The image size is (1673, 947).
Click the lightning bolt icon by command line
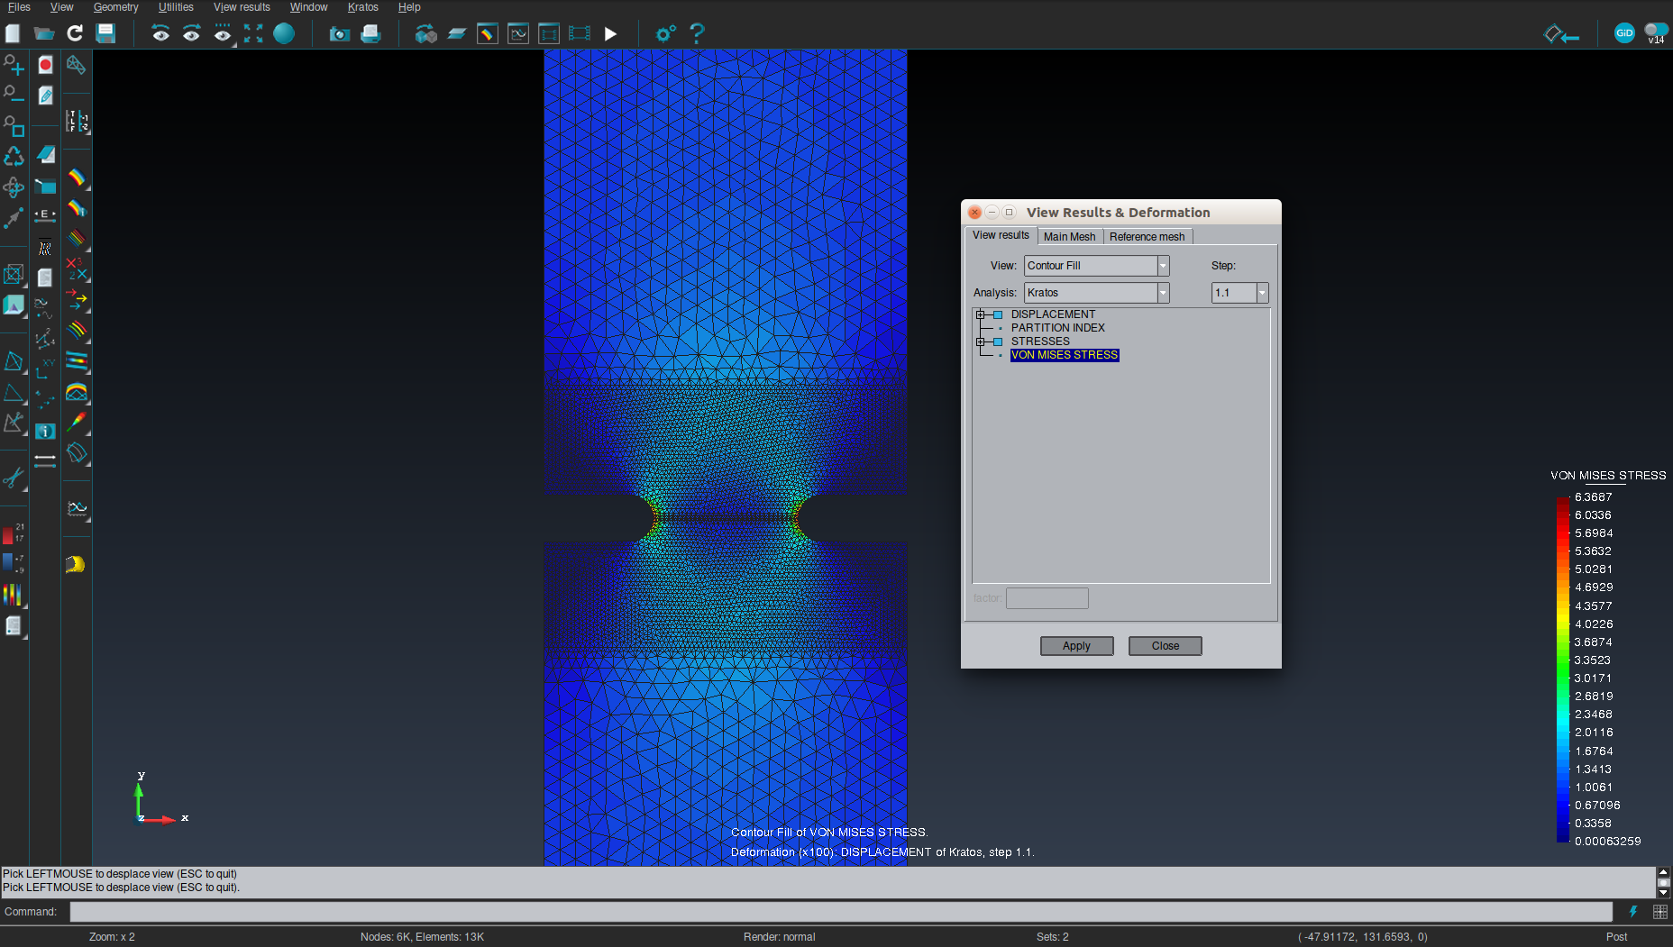point(1633,912)
